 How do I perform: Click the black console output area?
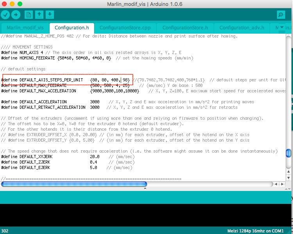point(145,215)
